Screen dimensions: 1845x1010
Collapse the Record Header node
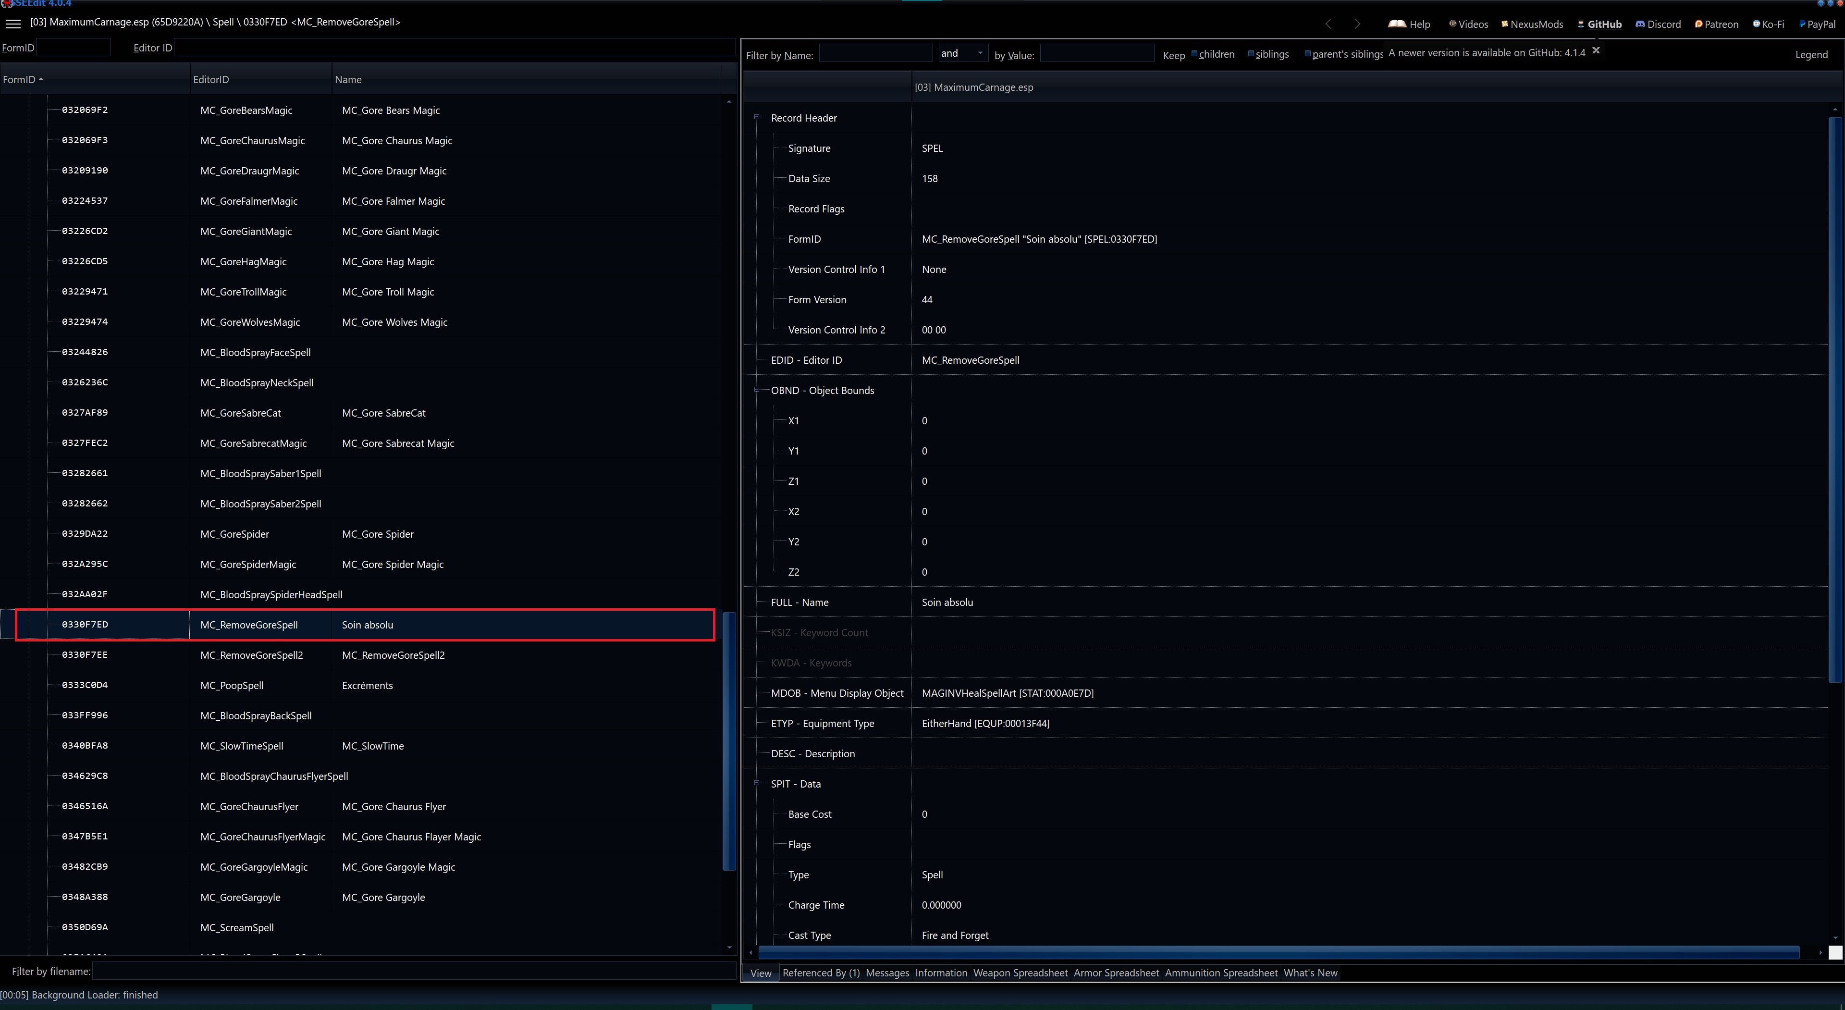pyautogui.click(x=756, y=117)
